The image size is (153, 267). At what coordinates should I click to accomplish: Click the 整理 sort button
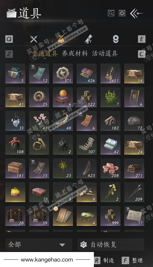(132, 260)
